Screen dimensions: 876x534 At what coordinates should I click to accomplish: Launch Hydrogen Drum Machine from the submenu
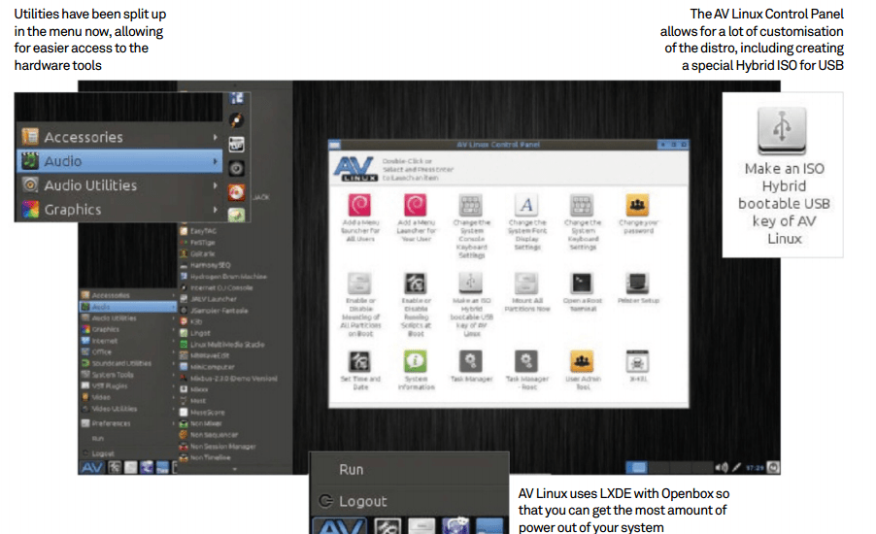click(x=235, y=277)
